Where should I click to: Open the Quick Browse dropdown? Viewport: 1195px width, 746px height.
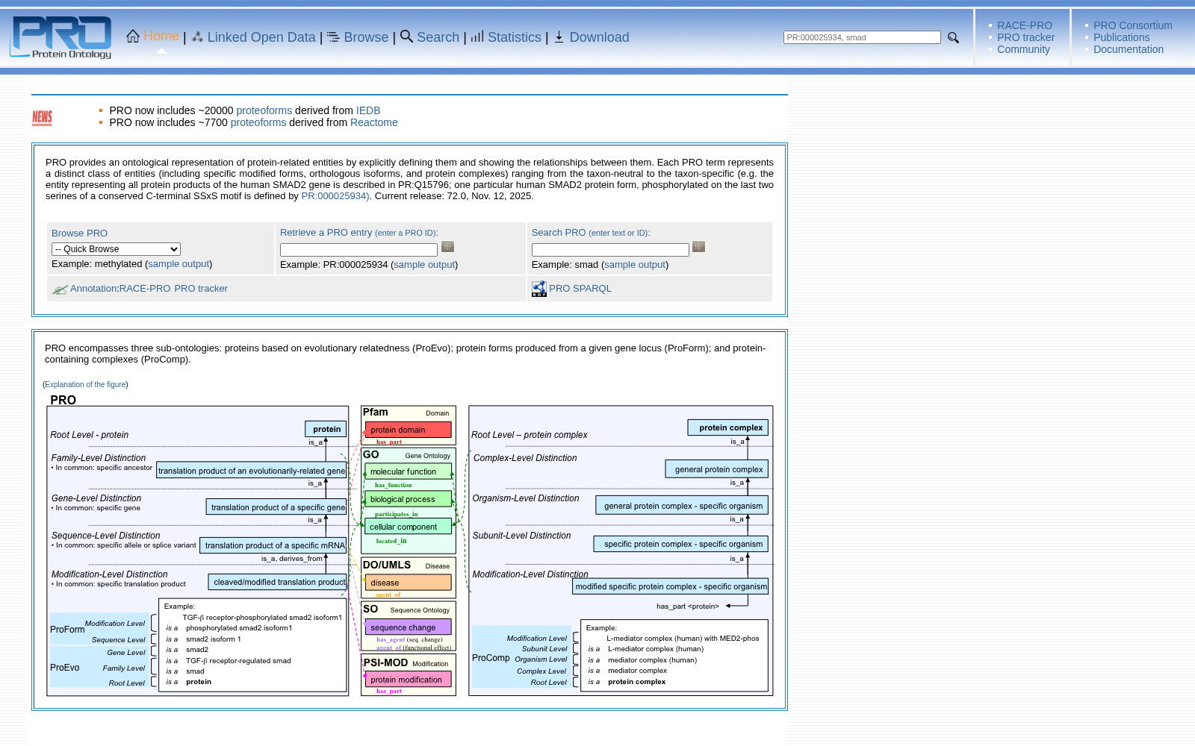tap(116, 249)
